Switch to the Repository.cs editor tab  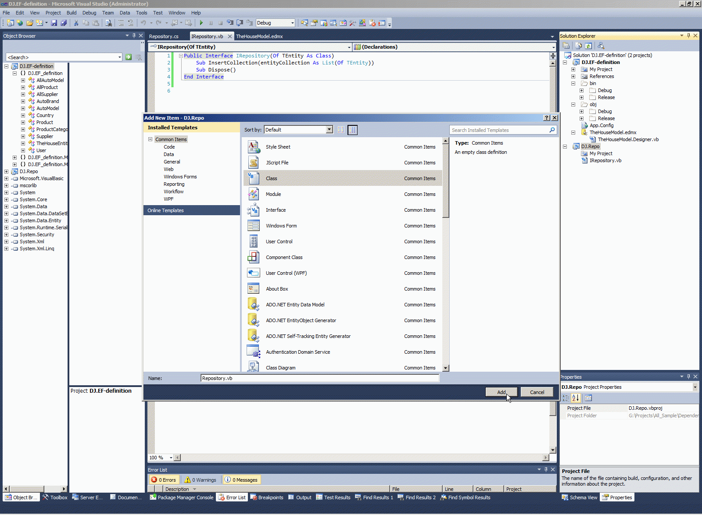tap(164, 36)
